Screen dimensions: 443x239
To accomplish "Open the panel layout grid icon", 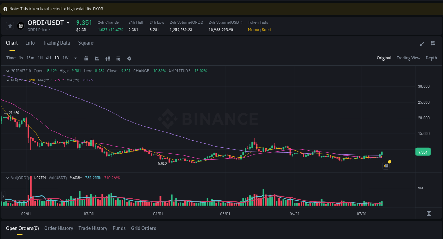I will pos(433,43).
